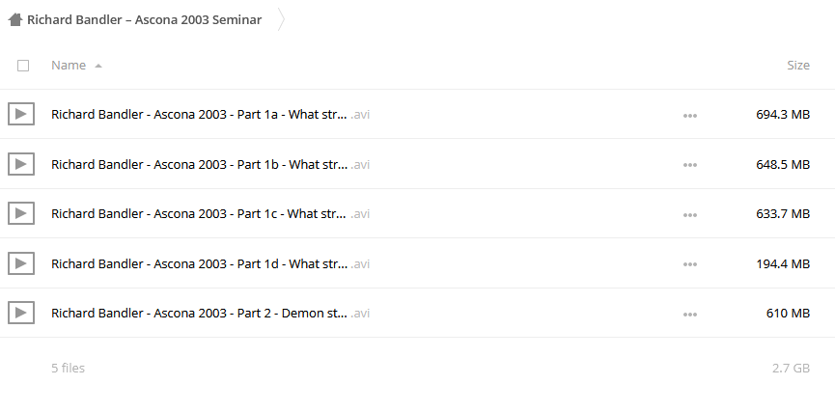The width and height of the screenshot is (835, 412).
Task: Sort files by the Name column header
Action: 69,65
